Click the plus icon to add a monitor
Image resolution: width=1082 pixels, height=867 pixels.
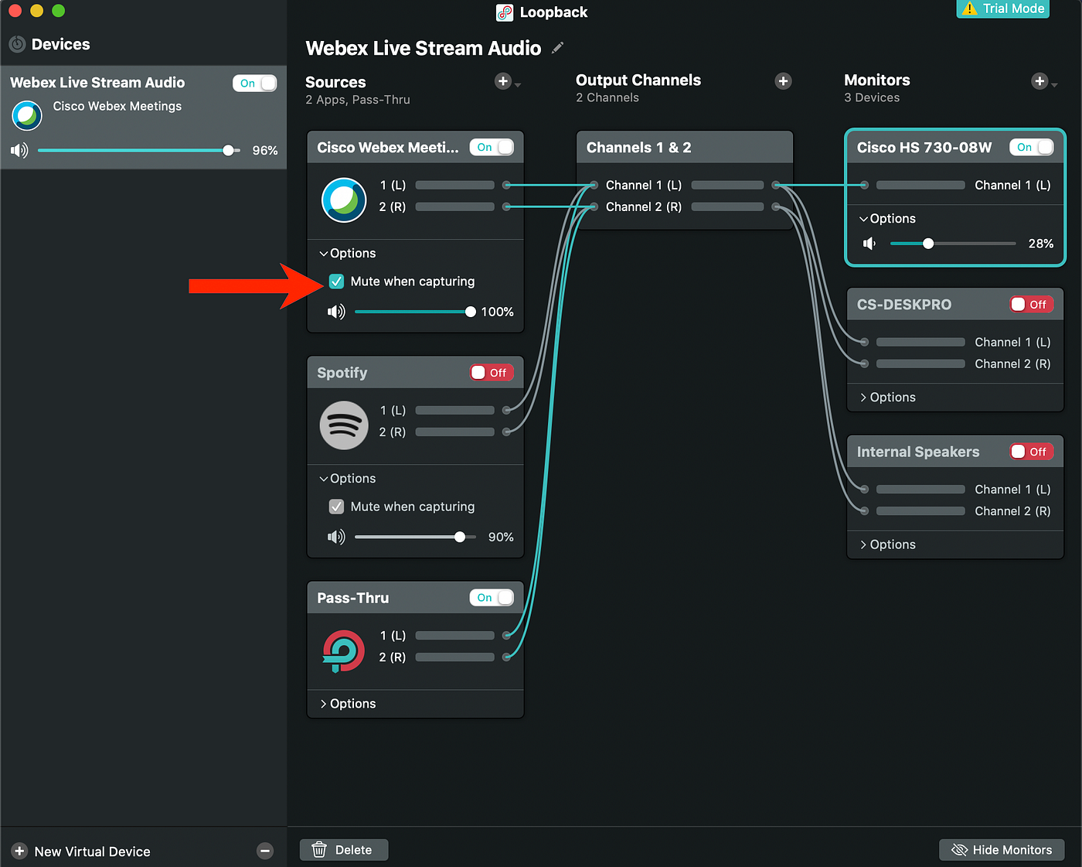pos(1039,81)
